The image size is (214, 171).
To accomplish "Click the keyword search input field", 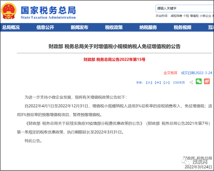I will click(185, 8).
